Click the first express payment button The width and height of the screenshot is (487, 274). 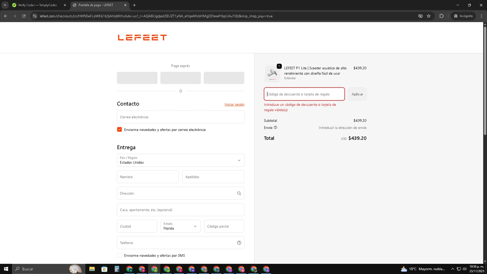pos(137,78)
